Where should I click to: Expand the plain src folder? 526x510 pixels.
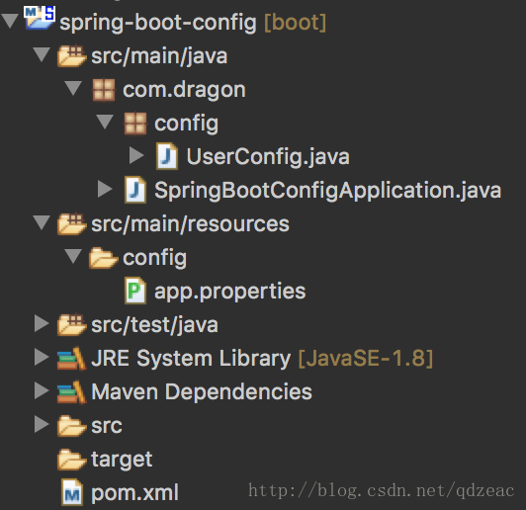[x=42, y=424]
